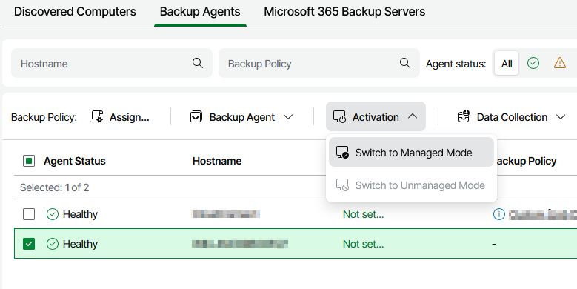Click the Assign policy gear icon
Viewport: 577px width, 289px height.
coord(96,116)
